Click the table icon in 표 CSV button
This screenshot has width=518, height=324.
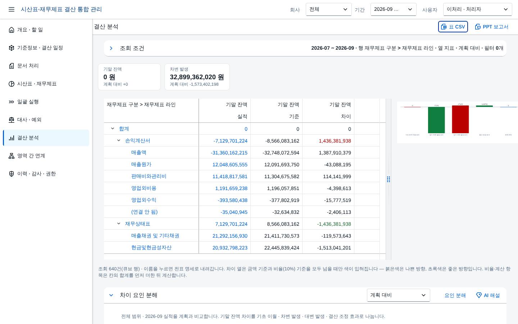tap(444, 27)
